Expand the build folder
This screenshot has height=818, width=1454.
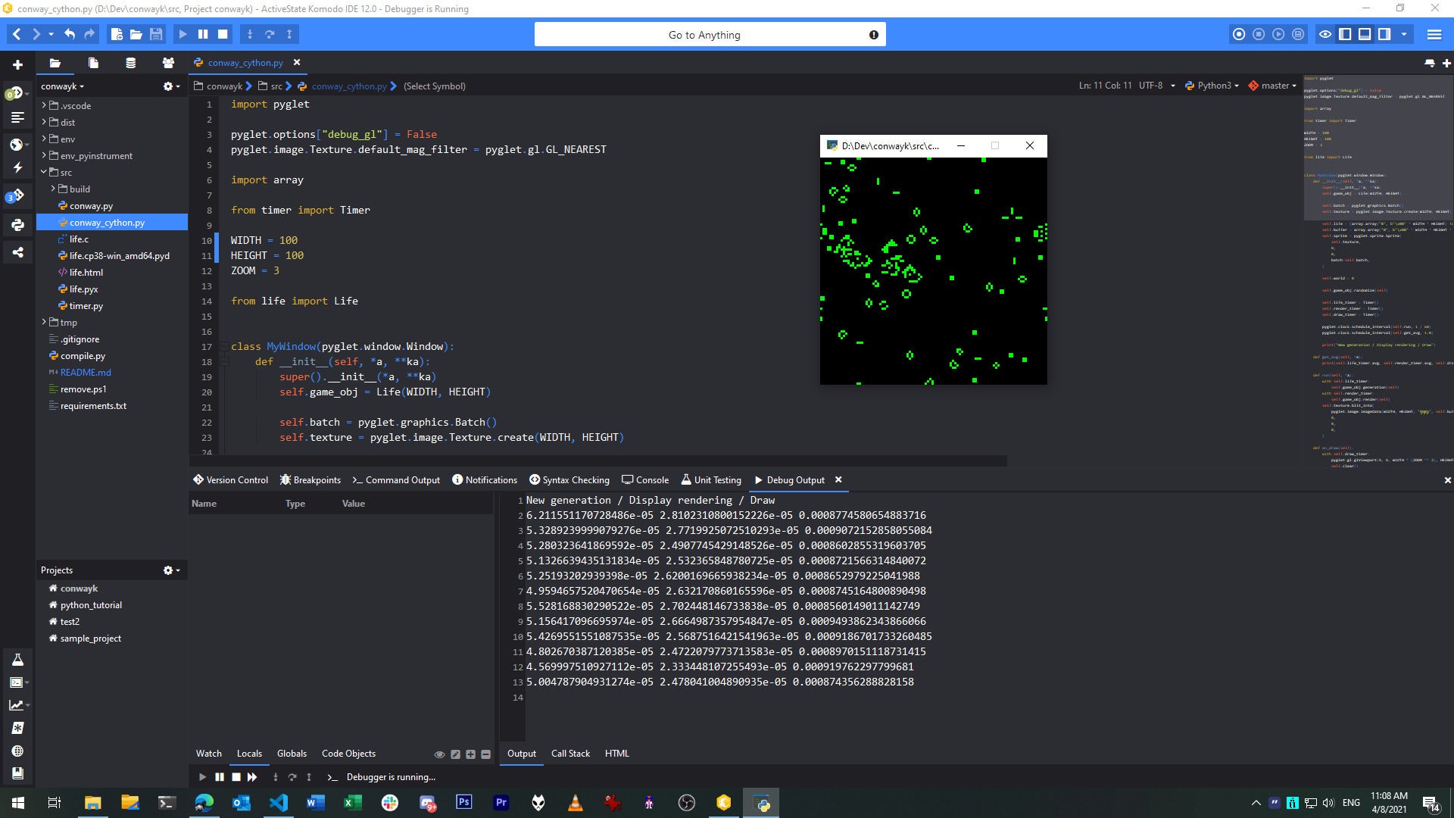53,189
